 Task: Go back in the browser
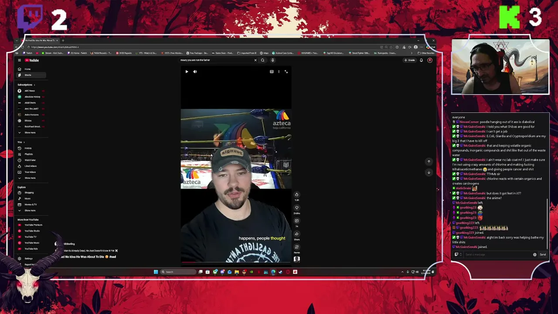[17, 47]
